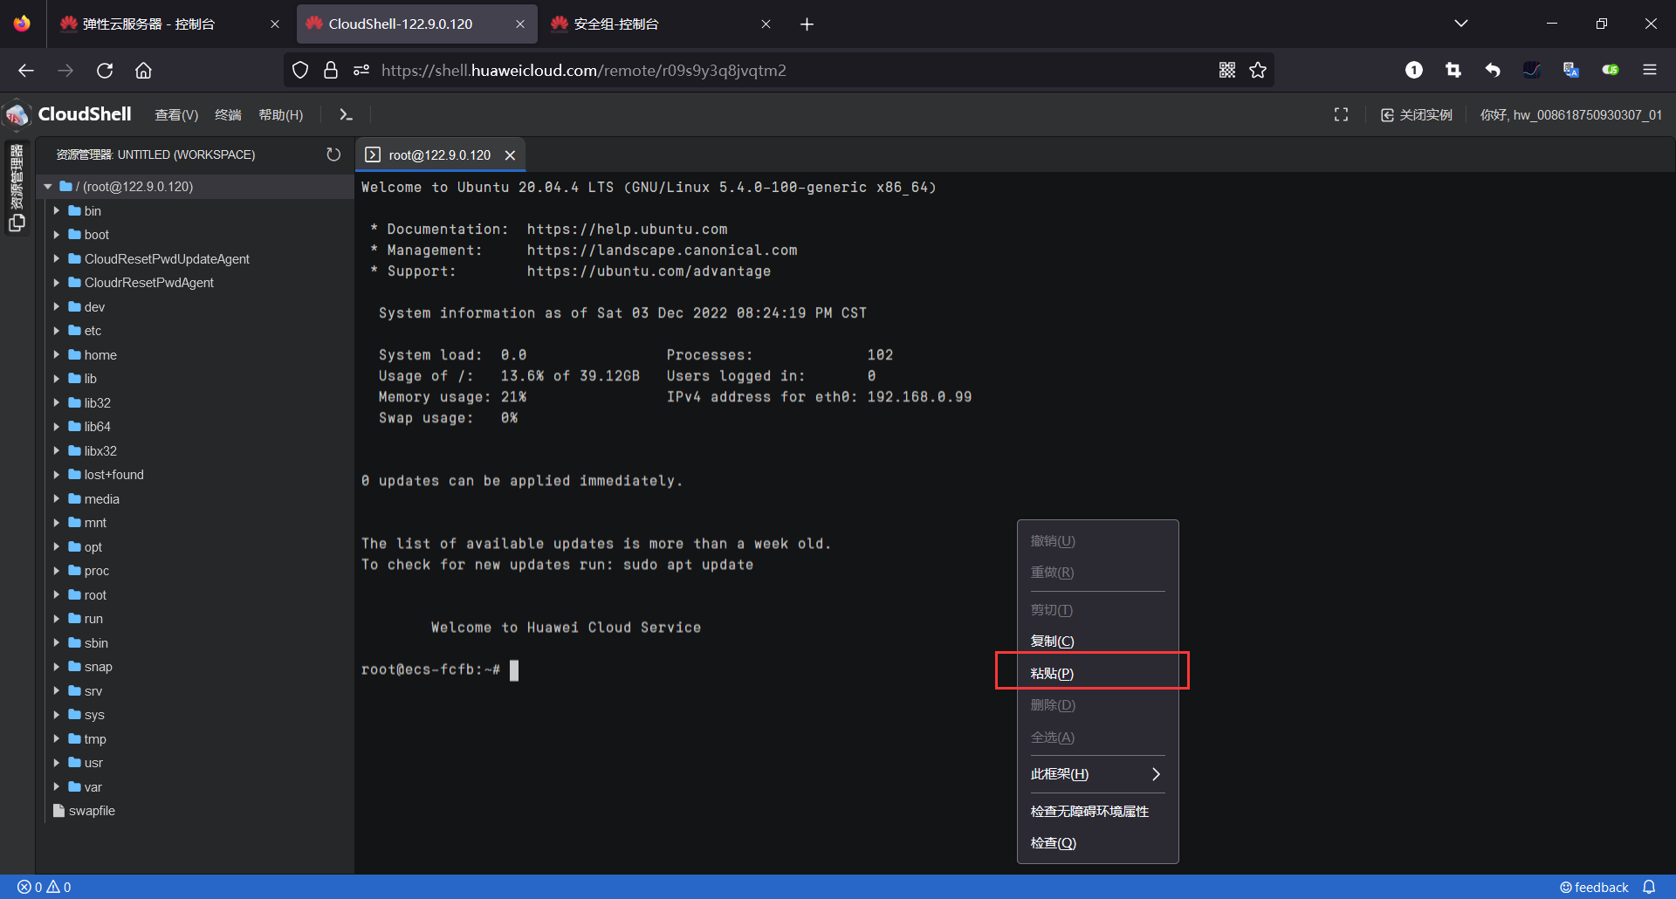Open the tracking protection shield icon
Viewport: 1676px width, 899px height.
pyautogui.click(x=300, y=71)
